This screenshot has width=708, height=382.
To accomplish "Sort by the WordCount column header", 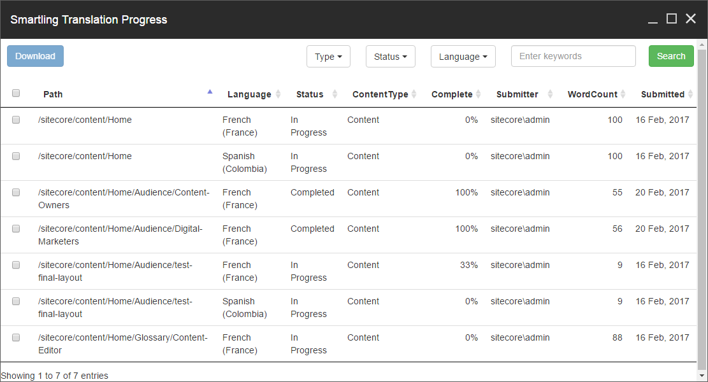I will [594, 94].
